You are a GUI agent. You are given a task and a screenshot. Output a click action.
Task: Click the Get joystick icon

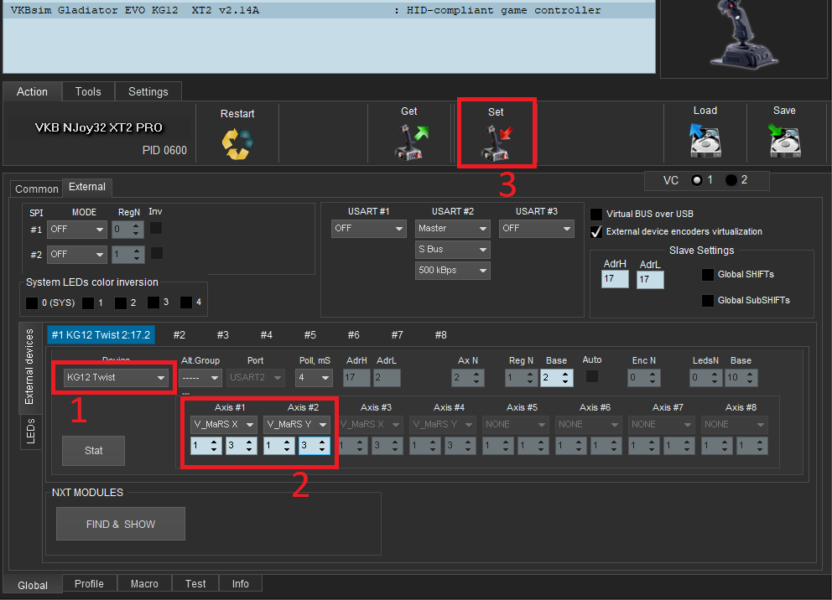pyautogui.click(x=411, y=141)
